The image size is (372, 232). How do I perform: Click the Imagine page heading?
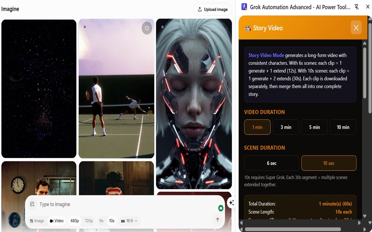click(10, 9)
